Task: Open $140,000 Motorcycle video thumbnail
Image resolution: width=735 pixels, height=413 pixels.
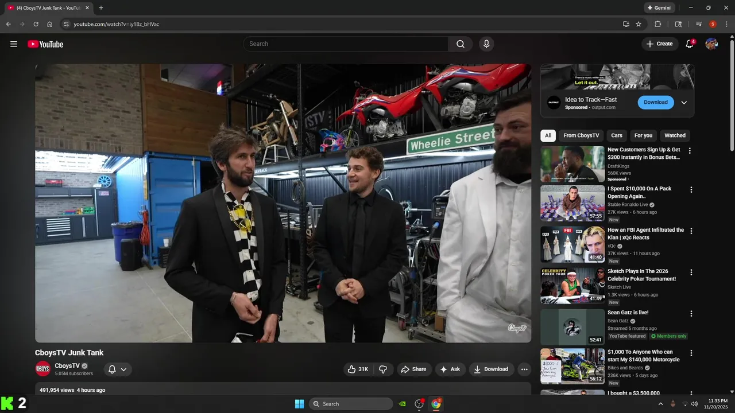Action: [x=572, y=366]
